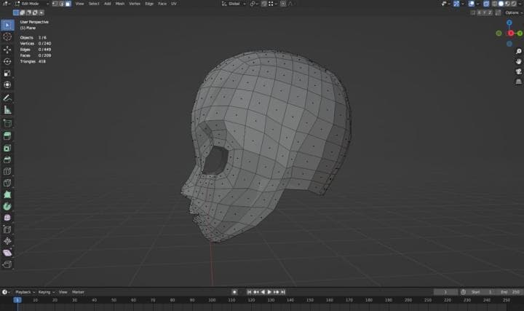Open the Face menu
Image resolution: width=524 pixels, height=311 pixels.
click(x=162, y=4)
